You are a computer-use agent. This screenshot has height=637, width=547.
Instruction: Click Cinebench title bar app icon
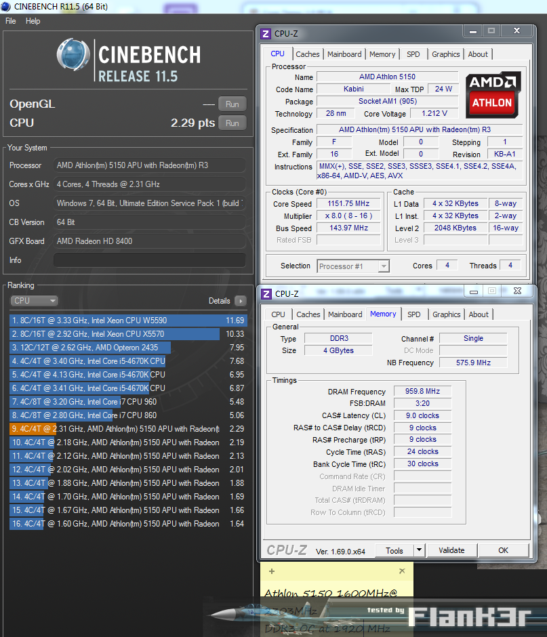(x=5, y=7)
